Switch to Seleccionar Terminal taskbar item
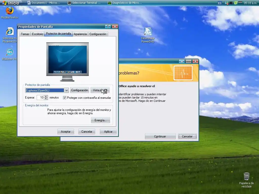The image size is (259, 194). [x=84, y=3]
